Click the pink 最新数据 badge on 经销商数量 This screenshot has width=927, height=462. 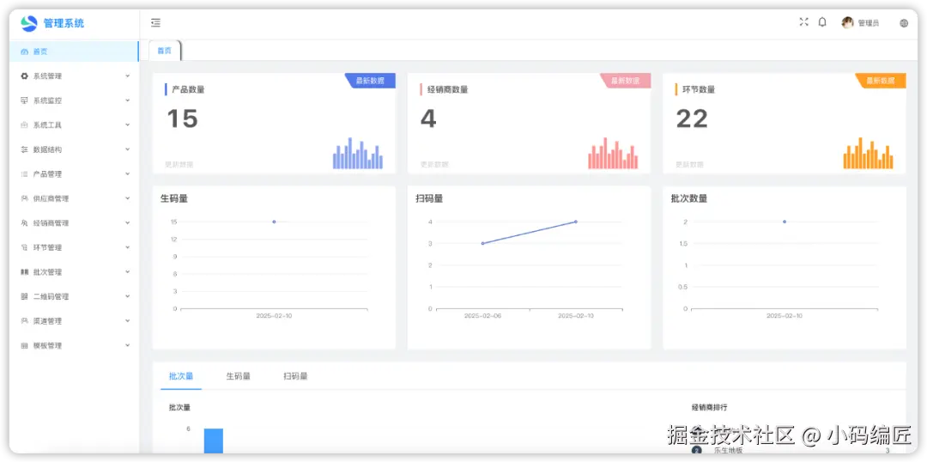(x=626, y=81)
